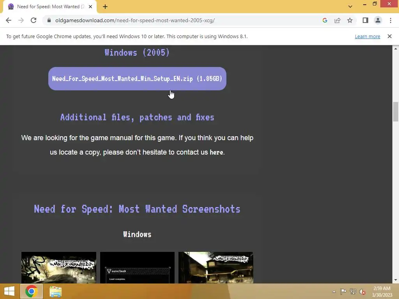Click the page vertical scrollbar thumb
The image size is (399, 299).
(x=395, y=112)
